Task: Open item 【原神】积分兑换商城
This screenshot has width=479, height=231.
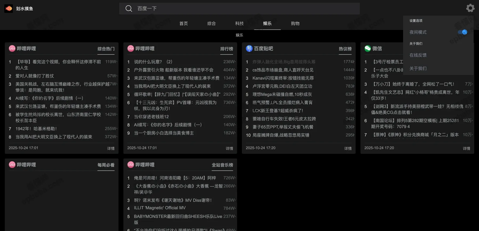Action: 415,135
